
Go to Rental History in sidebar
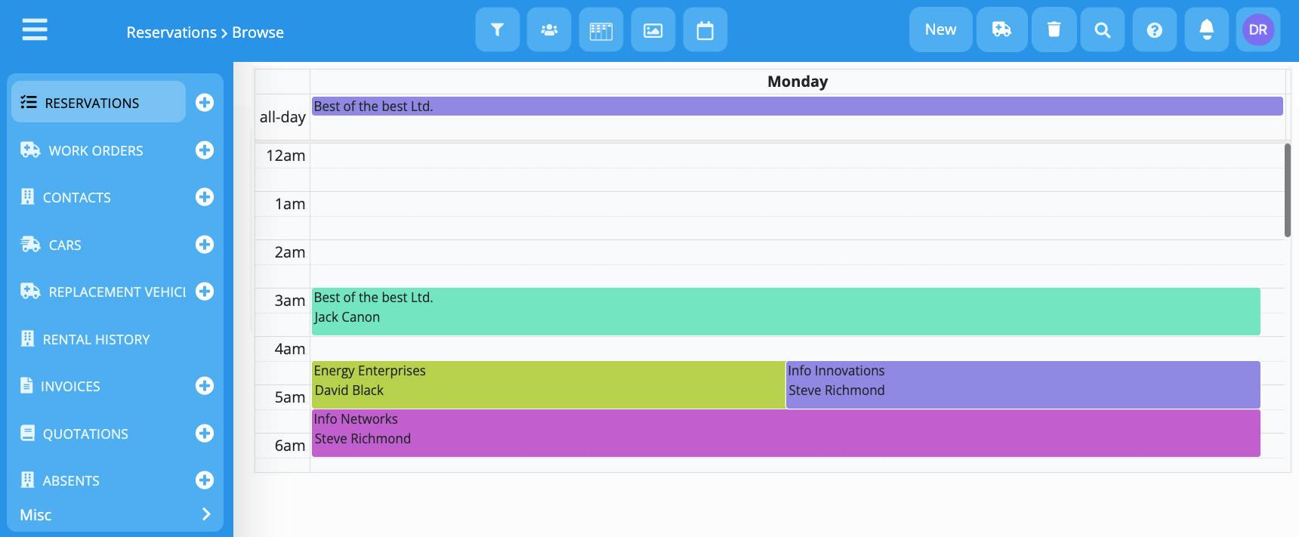click(x=96, y=340)
